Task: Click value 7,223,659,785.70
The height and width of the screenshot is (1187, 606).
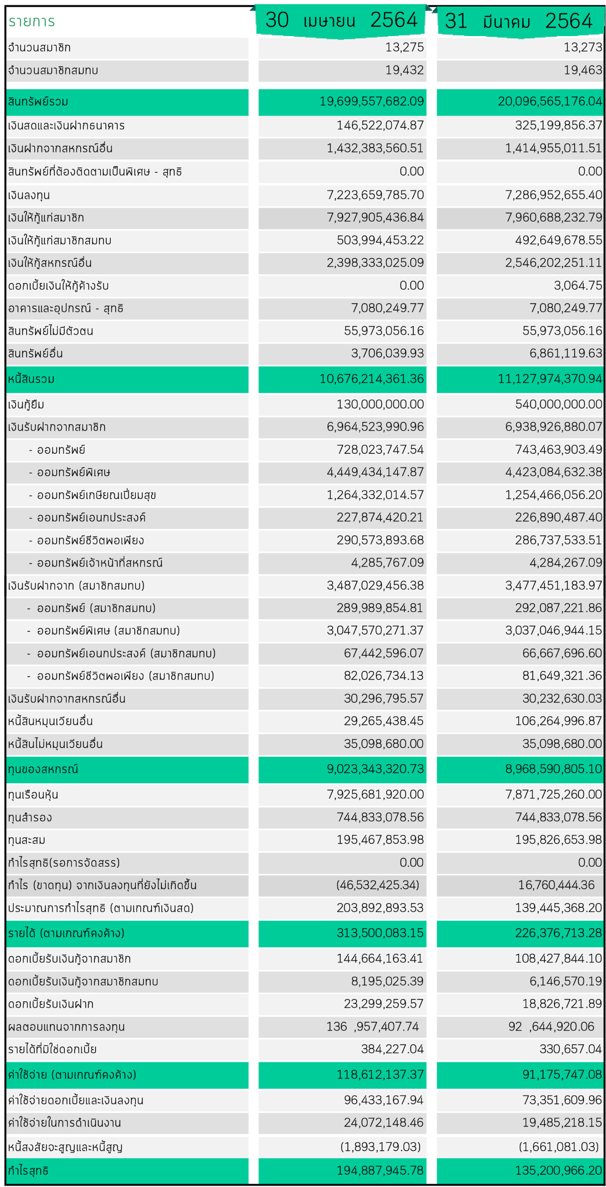Action: coord(375,195)
